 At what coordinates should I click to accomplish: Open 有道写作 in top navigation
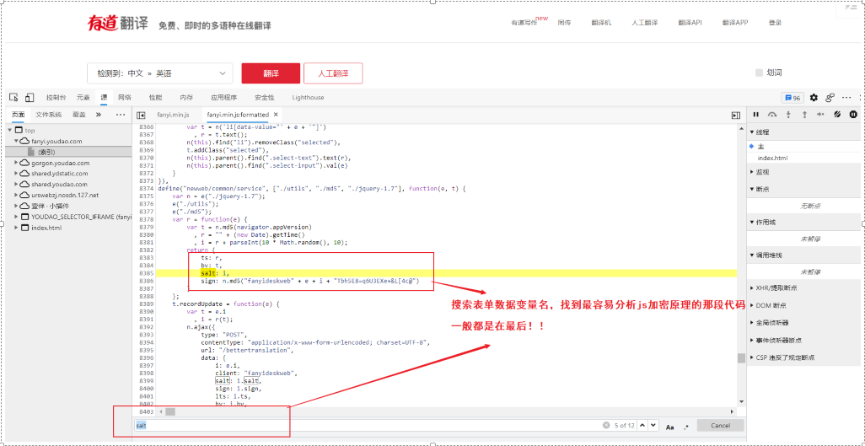coord(524,23)
